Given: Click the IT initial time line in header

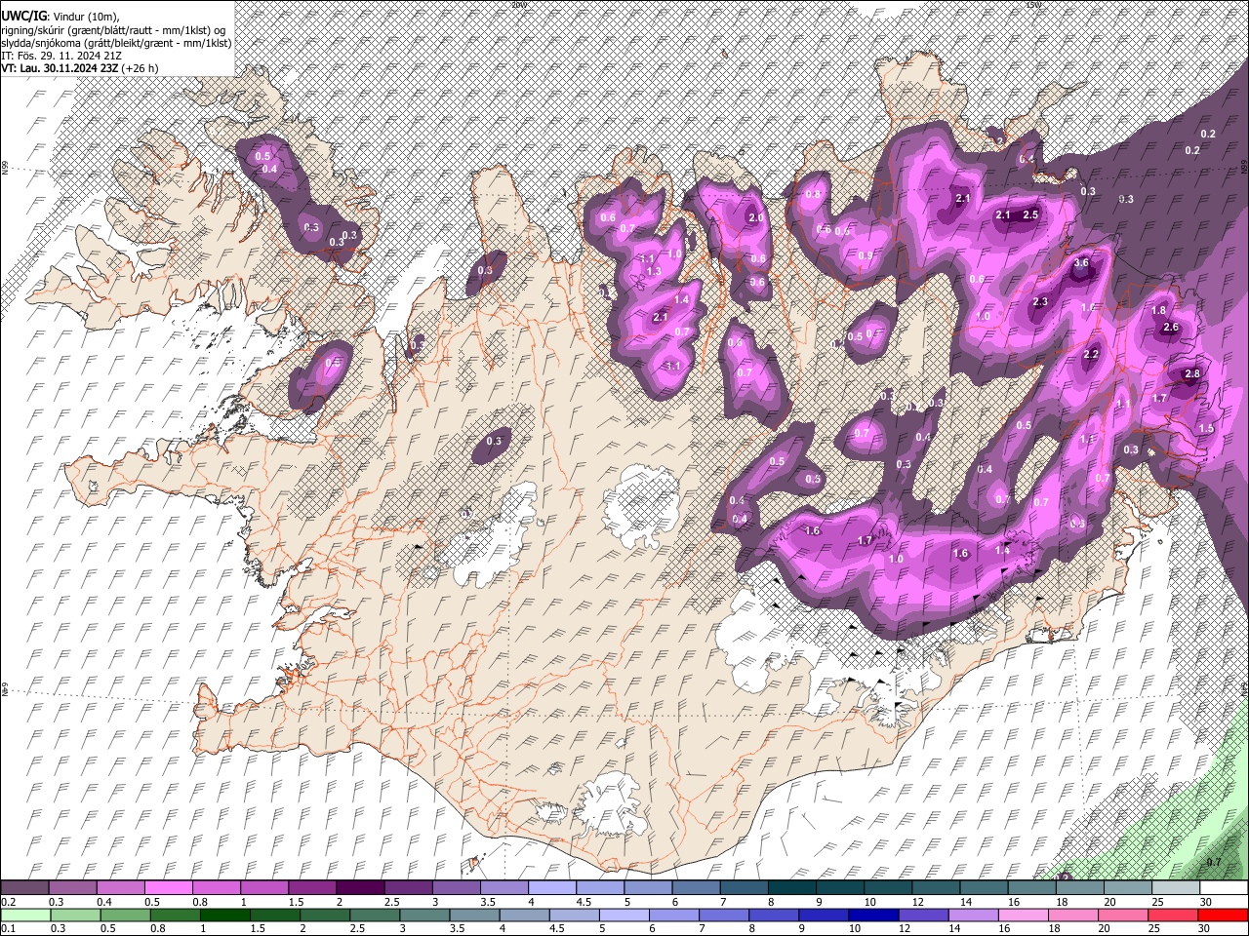Looking at the screenshot, I should click(x=60, y=56).
